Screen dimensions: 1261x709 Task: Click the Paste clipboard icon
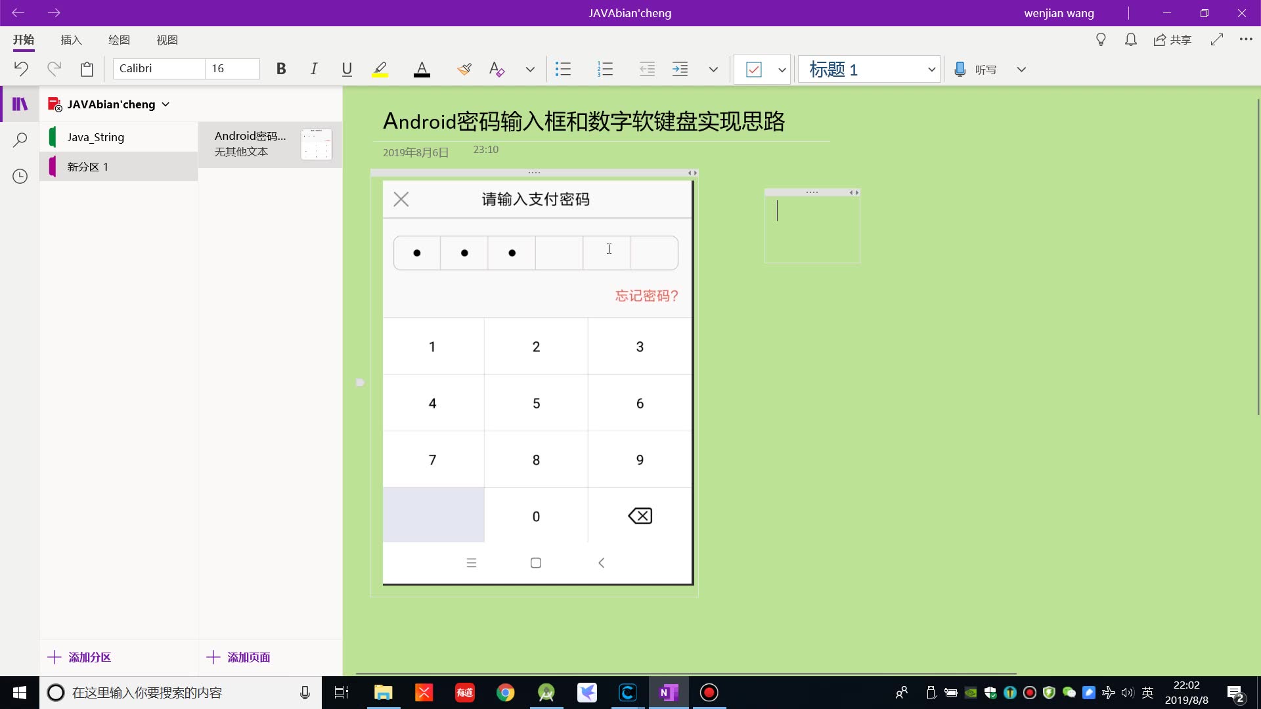[x=87, y=68]
